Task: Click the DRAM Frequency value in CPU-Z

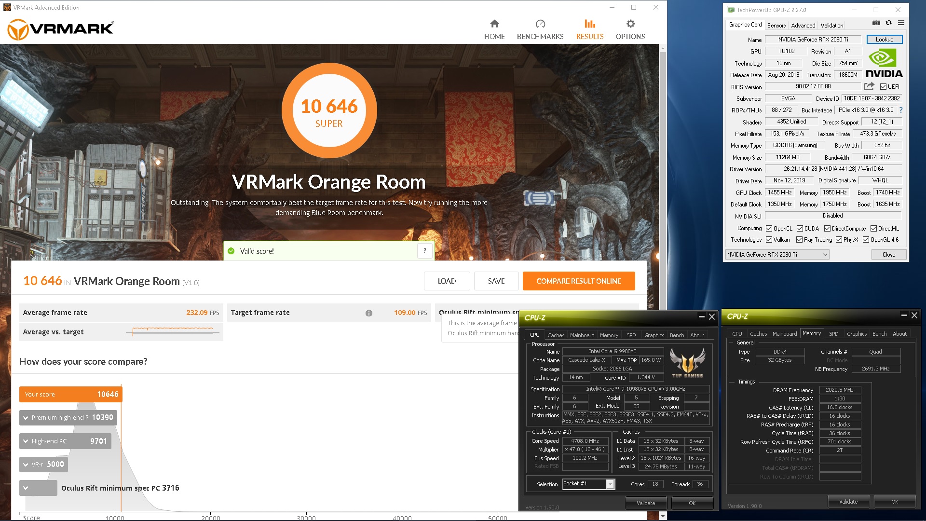Action: point(839,390)
